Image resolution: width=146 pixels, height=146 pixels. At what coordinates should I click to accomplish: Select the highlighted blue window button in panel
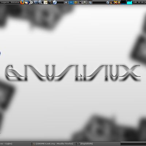pos(71,2)
